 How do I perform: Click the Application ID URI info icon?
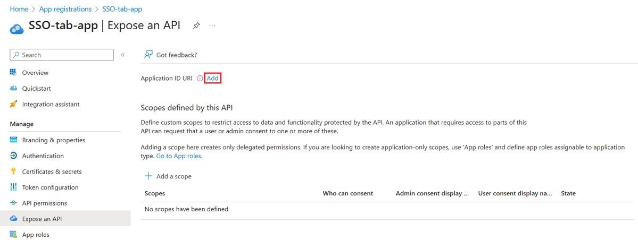pos(200,78)
